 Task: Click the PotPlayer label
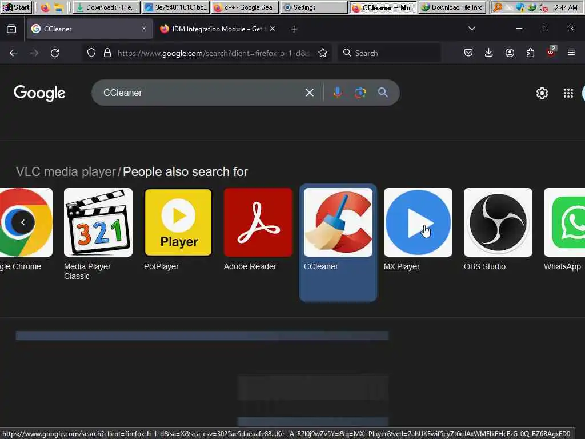coord(161,266)
